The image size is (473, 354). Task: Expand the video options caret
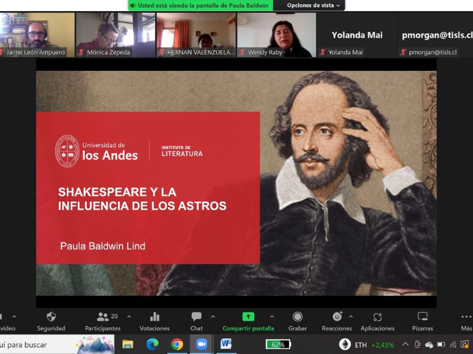[x=14, y=317]
